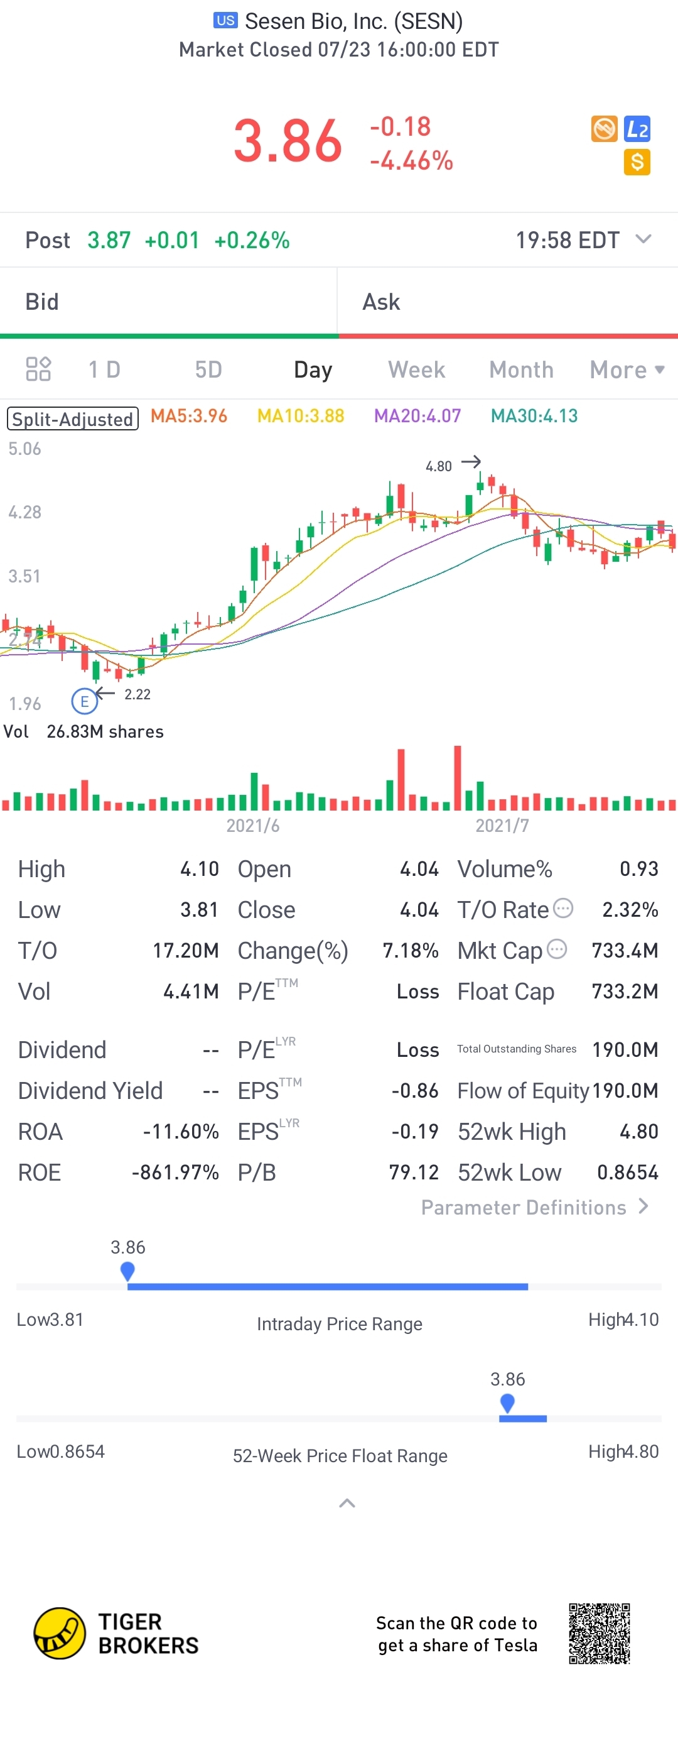Tap the Tiger Brokers logo
The image size is (678, 1738).
59,1632
